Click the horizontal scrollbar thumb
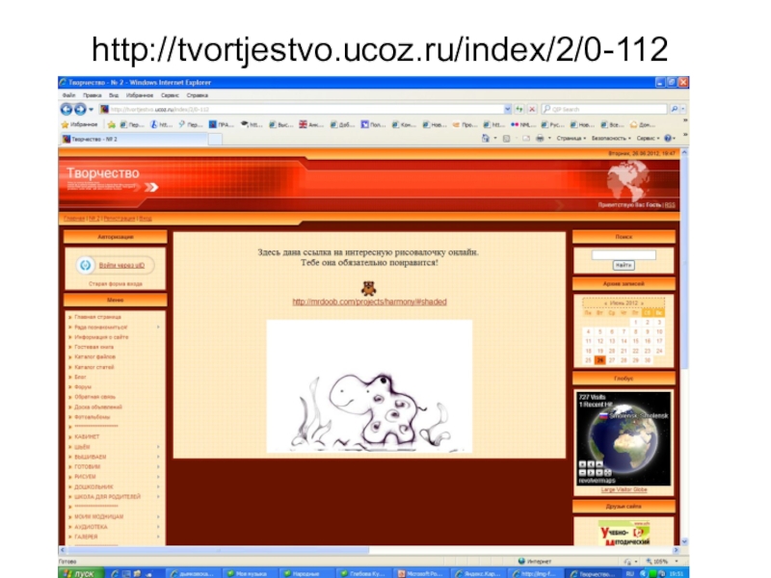 point(218,550)
